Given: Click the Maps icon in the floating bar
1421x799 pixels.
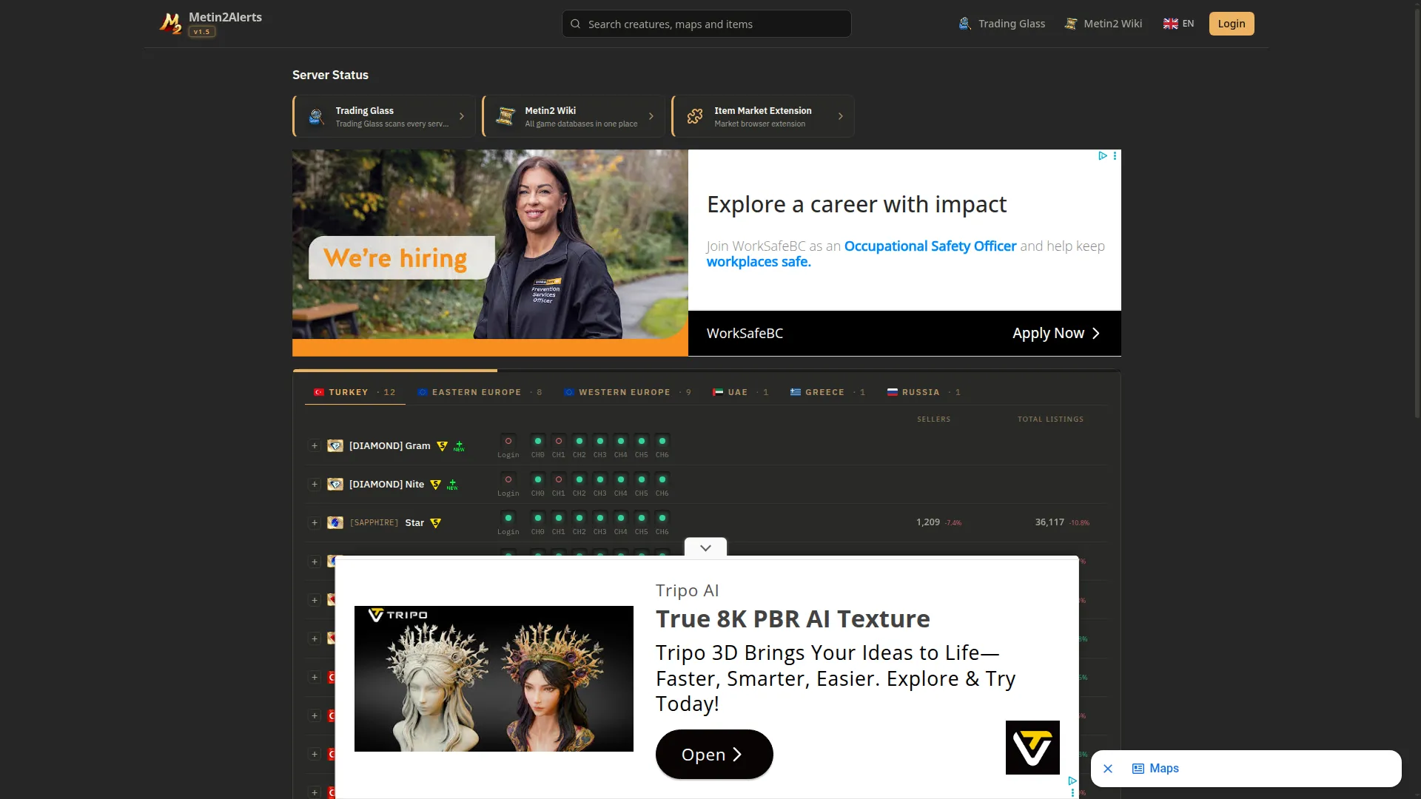Looking at the screenshot, I should [1138, 769].
